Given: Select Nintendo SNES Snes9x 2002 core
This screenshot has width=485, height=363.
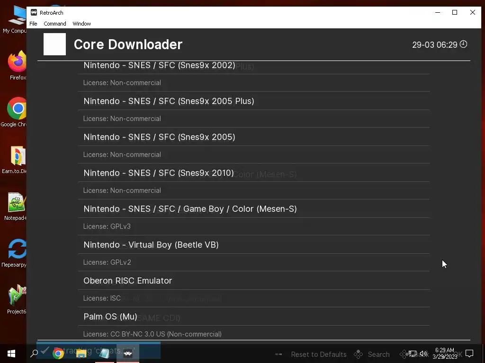Looking at the screenshot, I should pos(254,65).
